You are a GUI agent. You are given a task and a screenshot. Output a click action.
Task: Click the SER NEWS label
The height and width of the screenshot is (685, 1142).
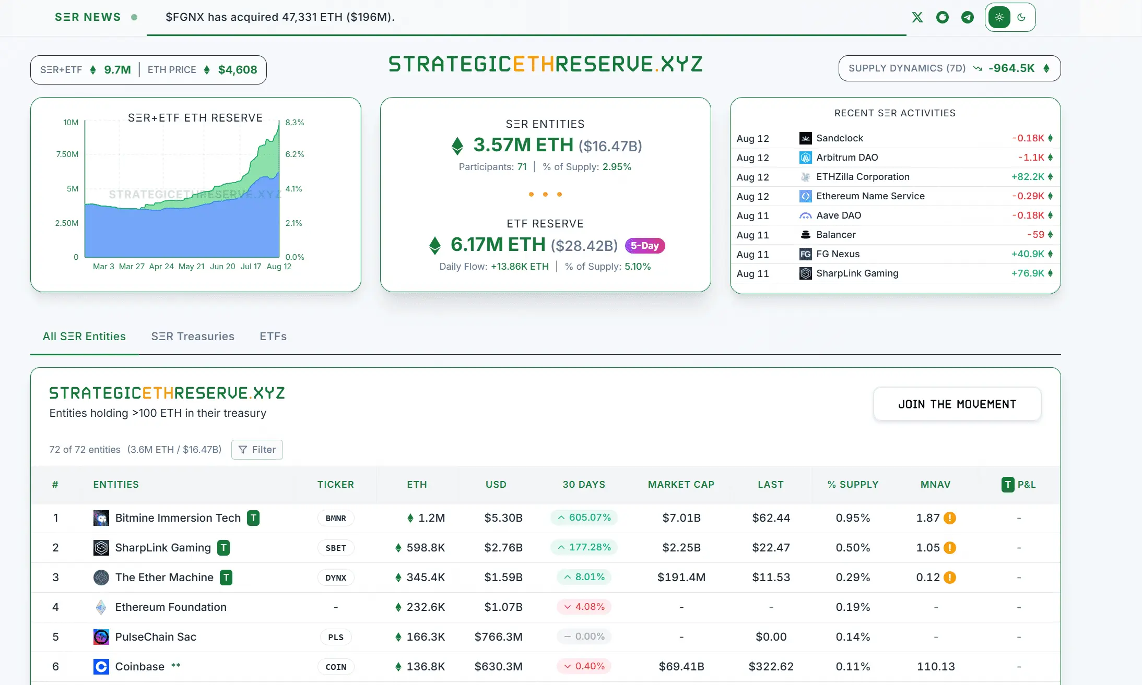click(x=88, y=17)
